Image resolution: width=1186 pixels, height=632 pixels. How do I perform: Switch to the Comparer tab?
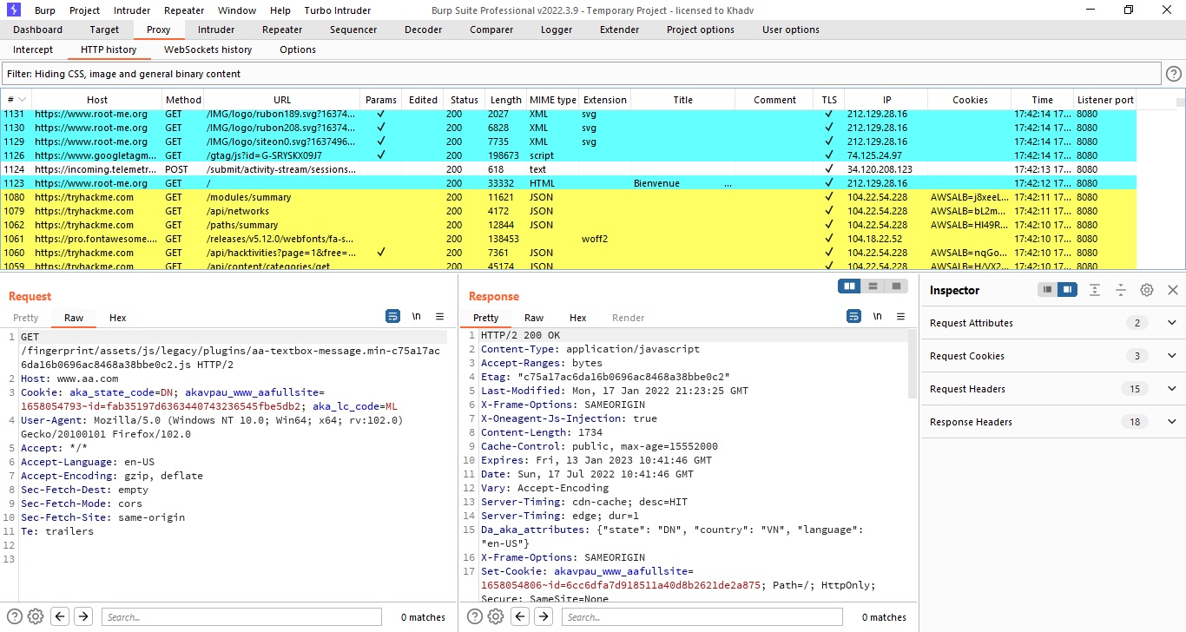tap(491, 30)
